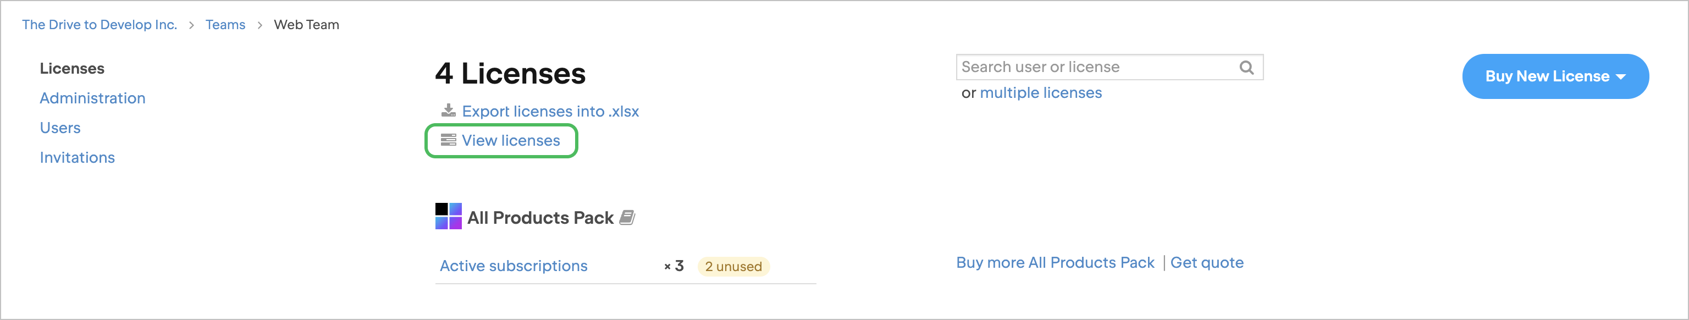Click the list icon beside View licenses
Screen dimensions: 1689x320
(x=449, y=140)
